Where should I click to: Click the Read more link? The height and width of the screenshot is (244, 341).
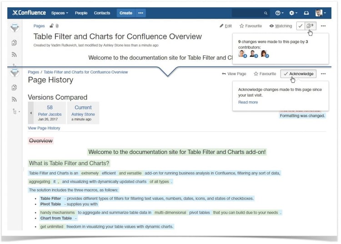pyautogui.click(x=248, y=102)
